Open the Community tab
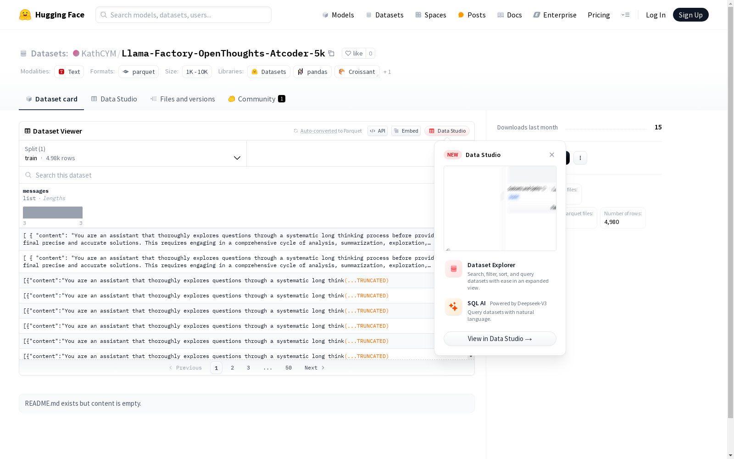Viewport: 734px width, 459px height. (256, 99)
